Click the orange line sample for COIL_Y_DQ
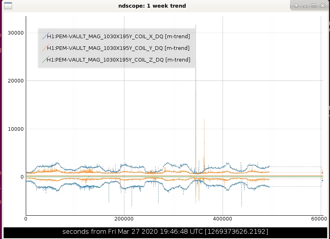The height and width of the screenshot is (239, 330). click(x=45, y=48)
